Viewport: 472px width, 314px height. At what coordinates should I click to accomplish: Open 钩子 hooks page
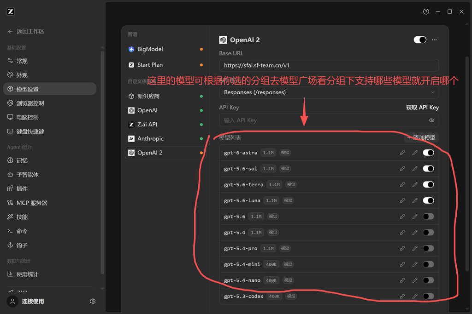tap(50, 245)
